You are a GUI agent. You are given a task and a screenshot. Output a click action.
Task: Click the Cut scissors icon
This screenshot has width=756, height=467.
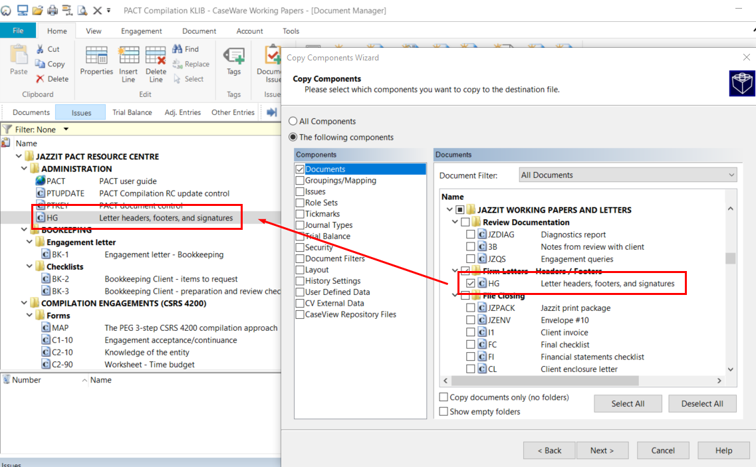41,49
